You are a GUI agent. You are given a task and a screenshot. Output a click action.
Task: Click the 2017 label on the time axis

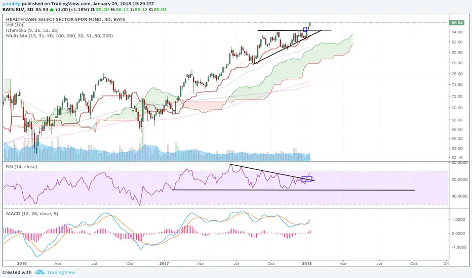coord(165,263)
